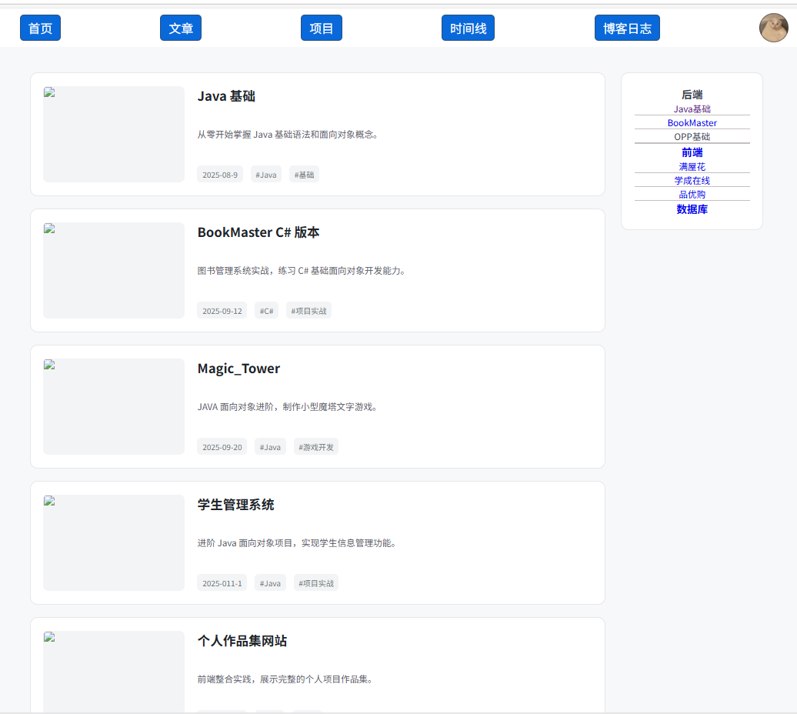Click the user avatar in top-right corner
Image resolution: width=797 pixels, height=714 pixels.
[773, 28]
